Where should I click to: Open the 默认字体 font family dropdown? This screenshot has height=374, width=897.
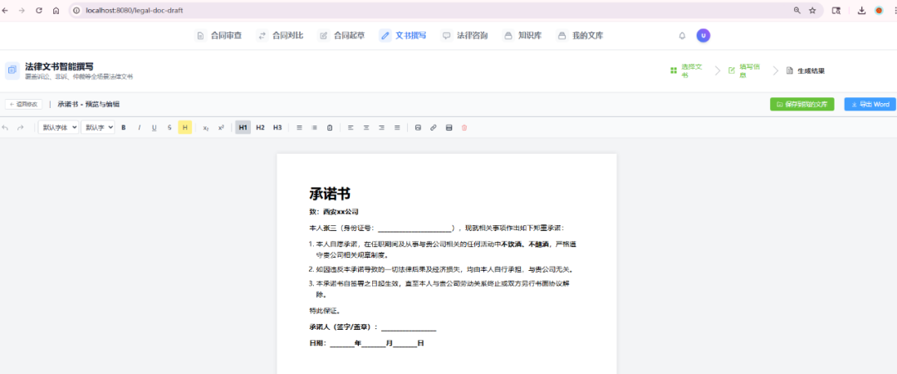click(x=58, y=127)
